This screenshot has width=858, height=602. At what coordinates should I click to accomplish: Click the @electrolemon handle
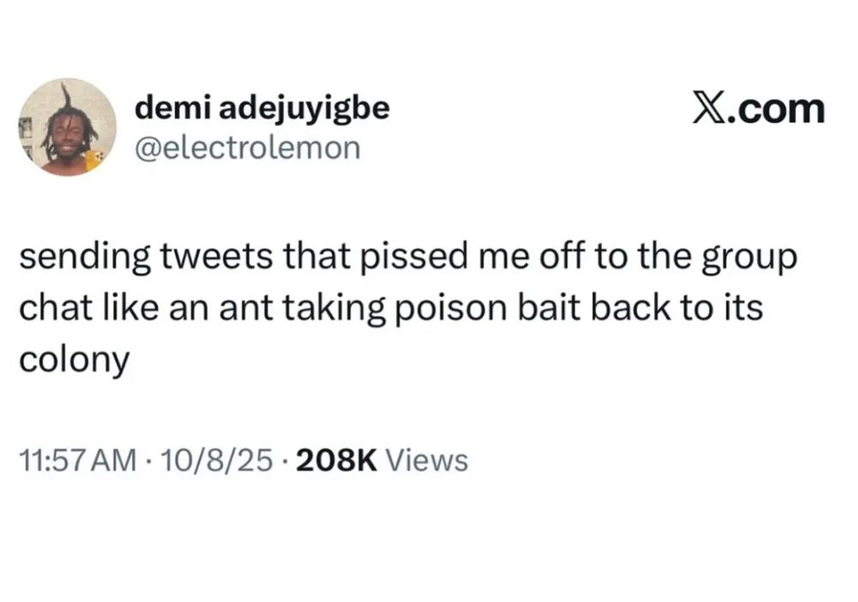click(x=249, y=148)
